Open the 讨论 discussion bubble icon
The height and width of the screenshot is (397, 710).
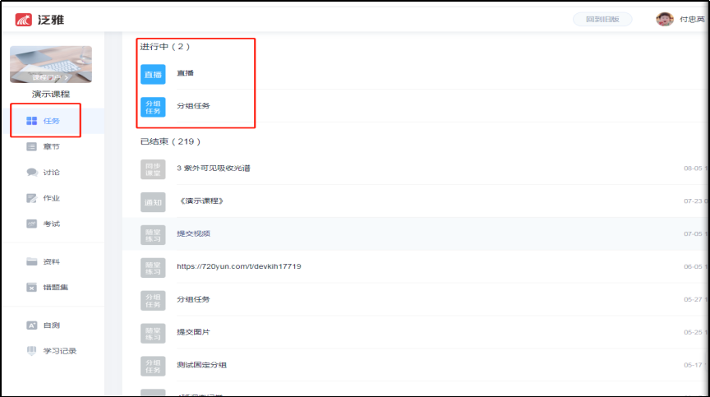(32, 172)
